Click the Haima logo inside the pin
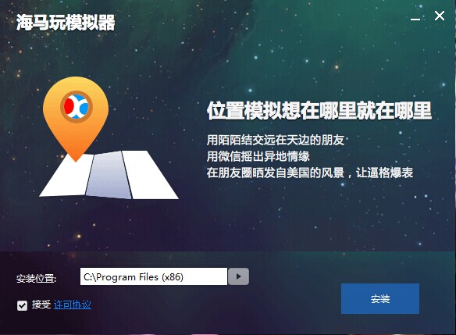 click(x=77, y=107)
